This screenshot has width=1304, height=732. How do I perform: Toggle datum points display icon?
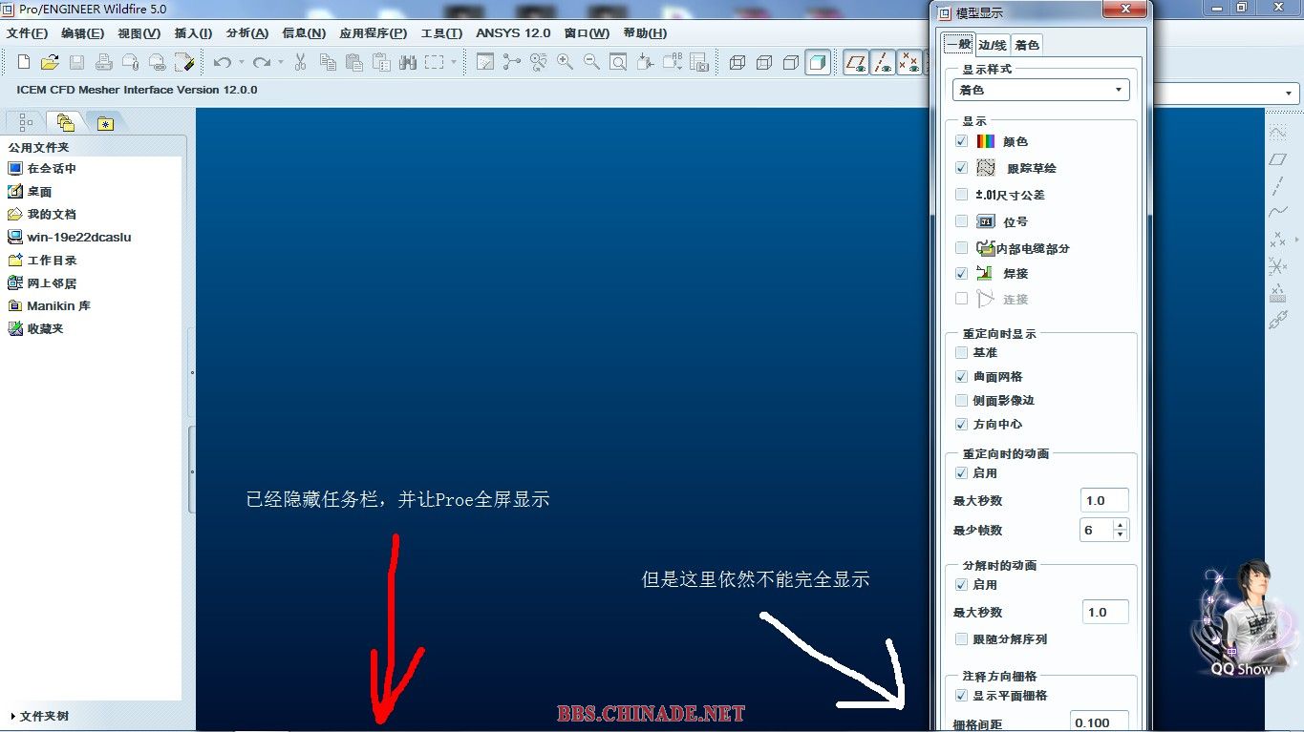(909, 62)
